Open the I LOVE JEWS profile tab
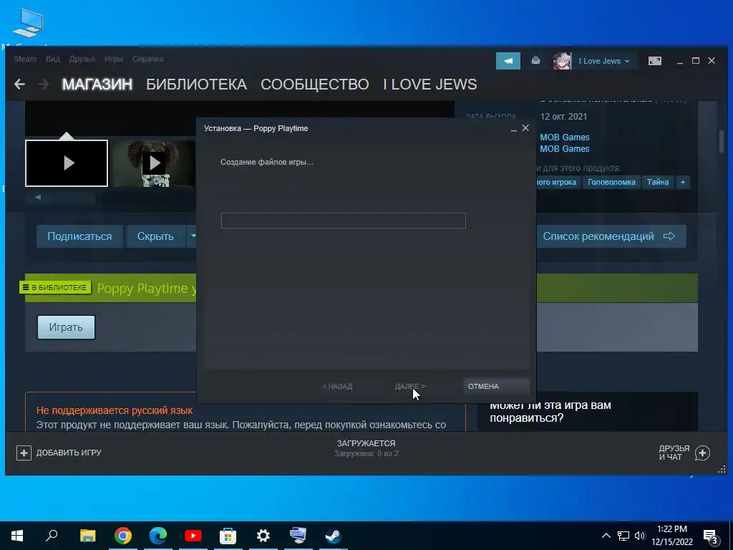This screenshot has width=733, height=550. coord(430,85)
